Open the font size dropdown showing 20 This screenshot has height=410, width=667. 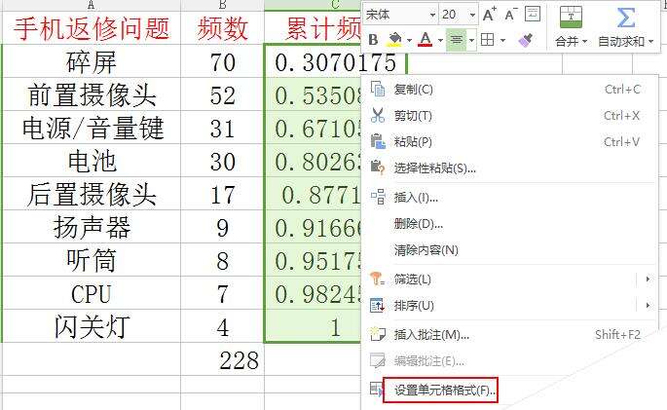[472, 16]
